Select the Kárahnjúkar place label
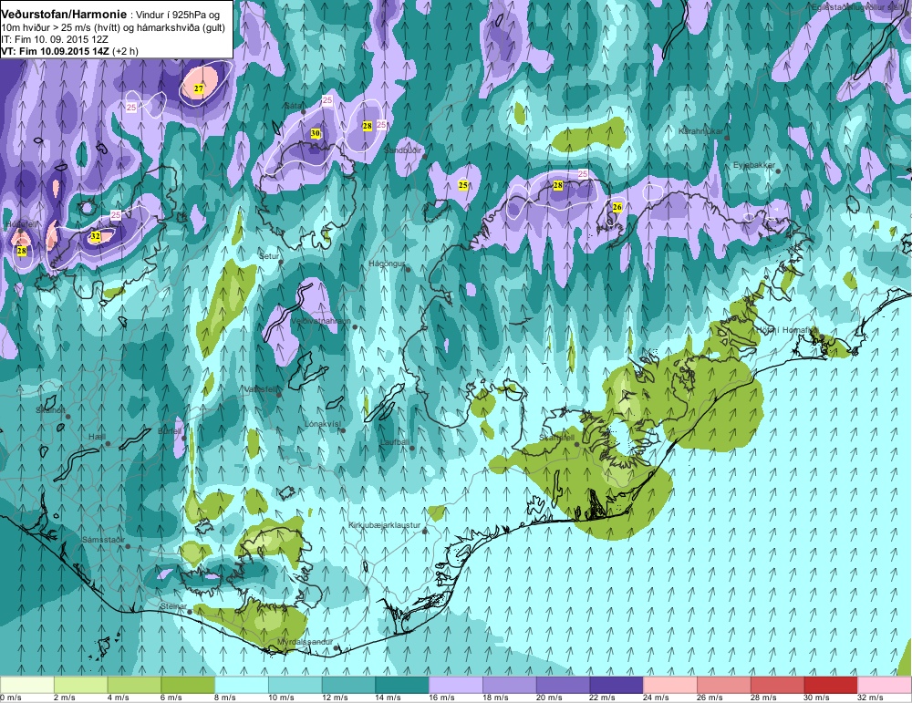The image size is (912, 703). click(x=700, y=131)
